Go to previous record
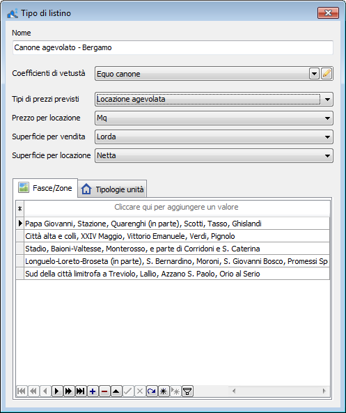This screenshot has height=413, width=346. [45, 391]
